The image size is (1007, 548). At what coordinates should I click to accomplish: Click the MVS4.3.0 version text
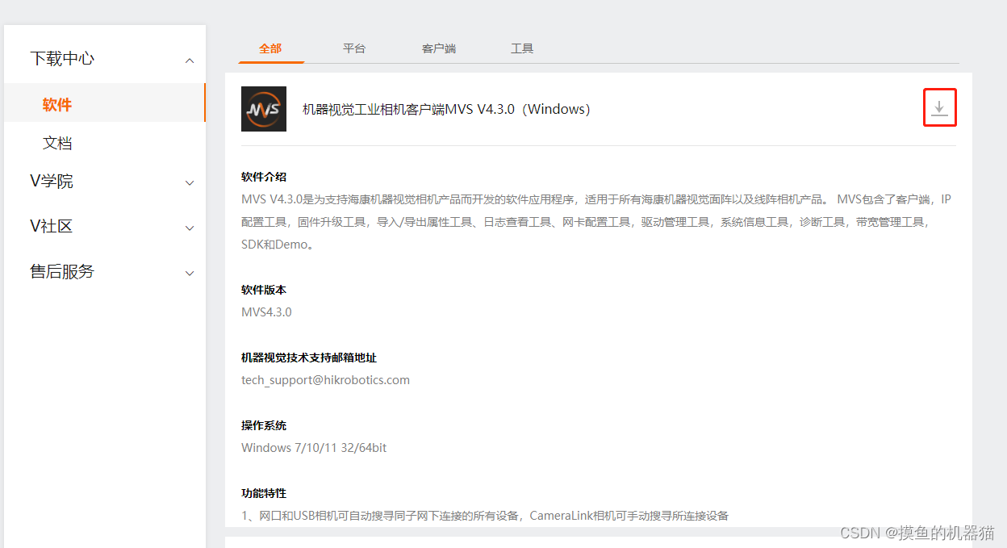(x=266, y=312)
